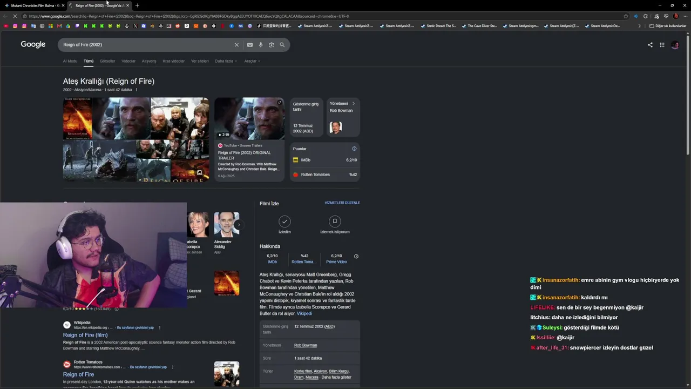Image resolution: width=691 pixels, height=389 pixels.
Task: Open a new browser tab
Action: [137, 5]
